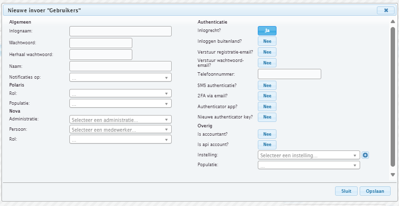
Task: Toggle Is api account option
Action: pos(267,145)
